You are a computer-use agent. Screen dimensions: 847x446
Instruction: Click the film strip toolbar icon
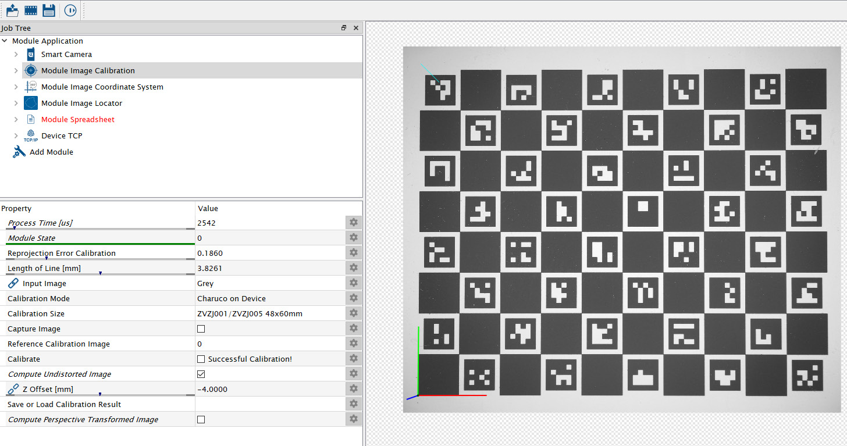31,10
